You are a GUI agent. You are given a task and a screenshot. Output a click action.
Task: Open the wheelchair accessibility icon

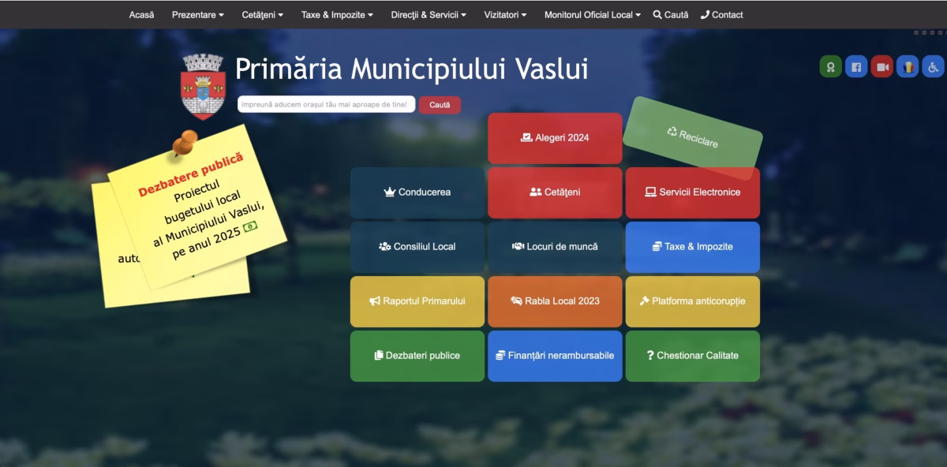(x=934, y=67)
